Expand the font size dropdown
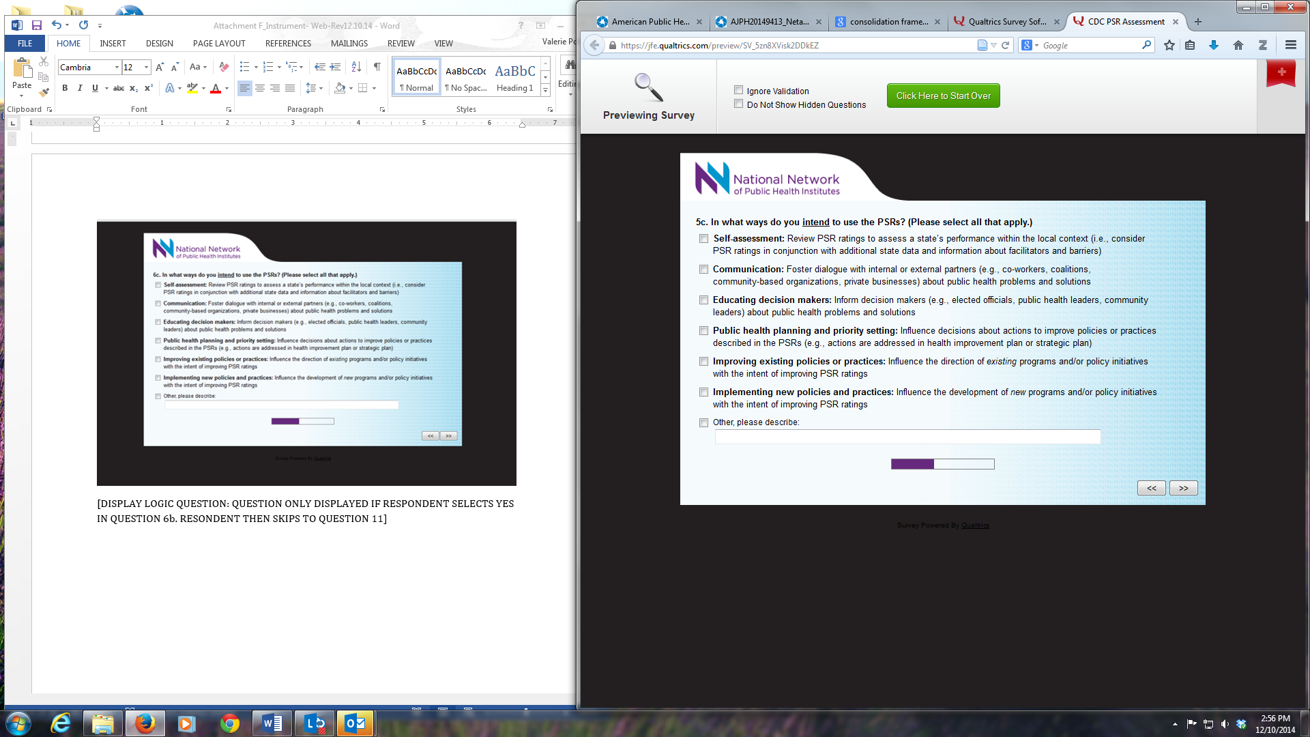 146,67
